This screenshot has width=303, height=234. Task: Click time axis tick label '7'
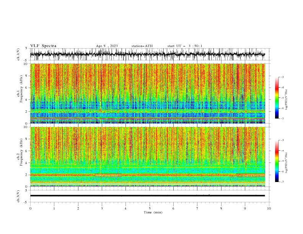(197, 208)
